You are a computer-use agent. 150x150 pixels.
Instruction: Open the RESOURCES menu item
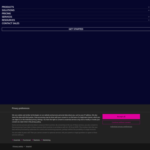pos(8,20)
